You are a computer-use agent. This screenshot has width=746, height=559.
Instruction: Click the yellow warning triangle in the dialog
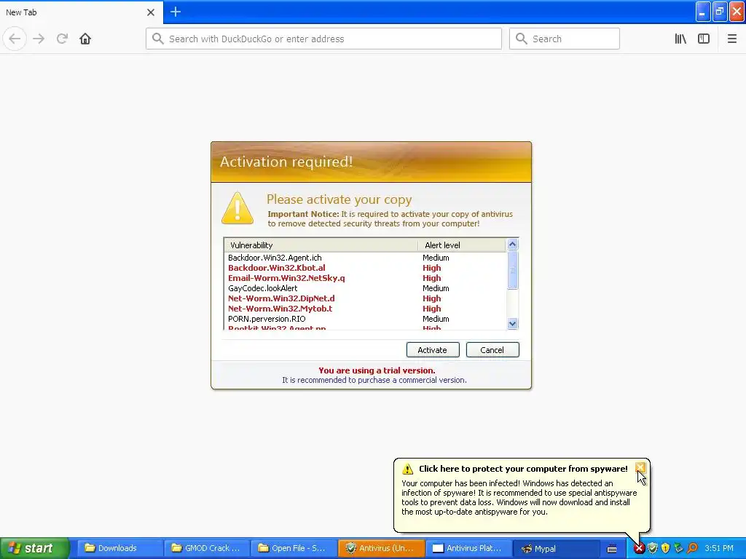click(237, 207)
